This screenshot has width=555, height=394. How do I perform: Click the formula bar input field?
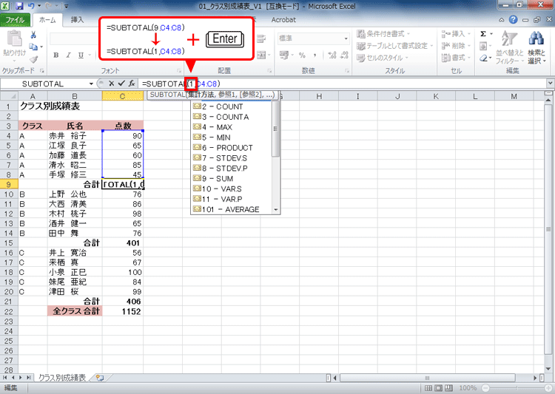342,84
